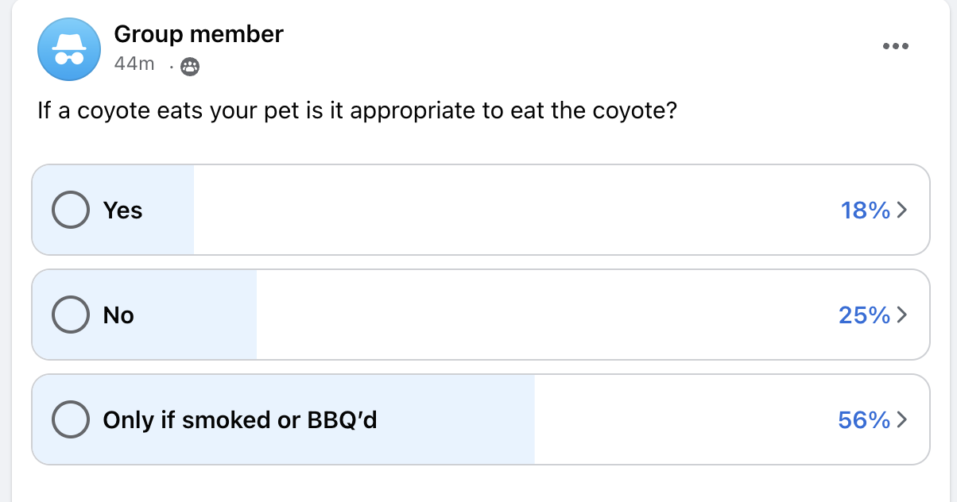Click the "Yes" option label text
Image resolution: width=957 pixels, height=502 pixels.
122,210
